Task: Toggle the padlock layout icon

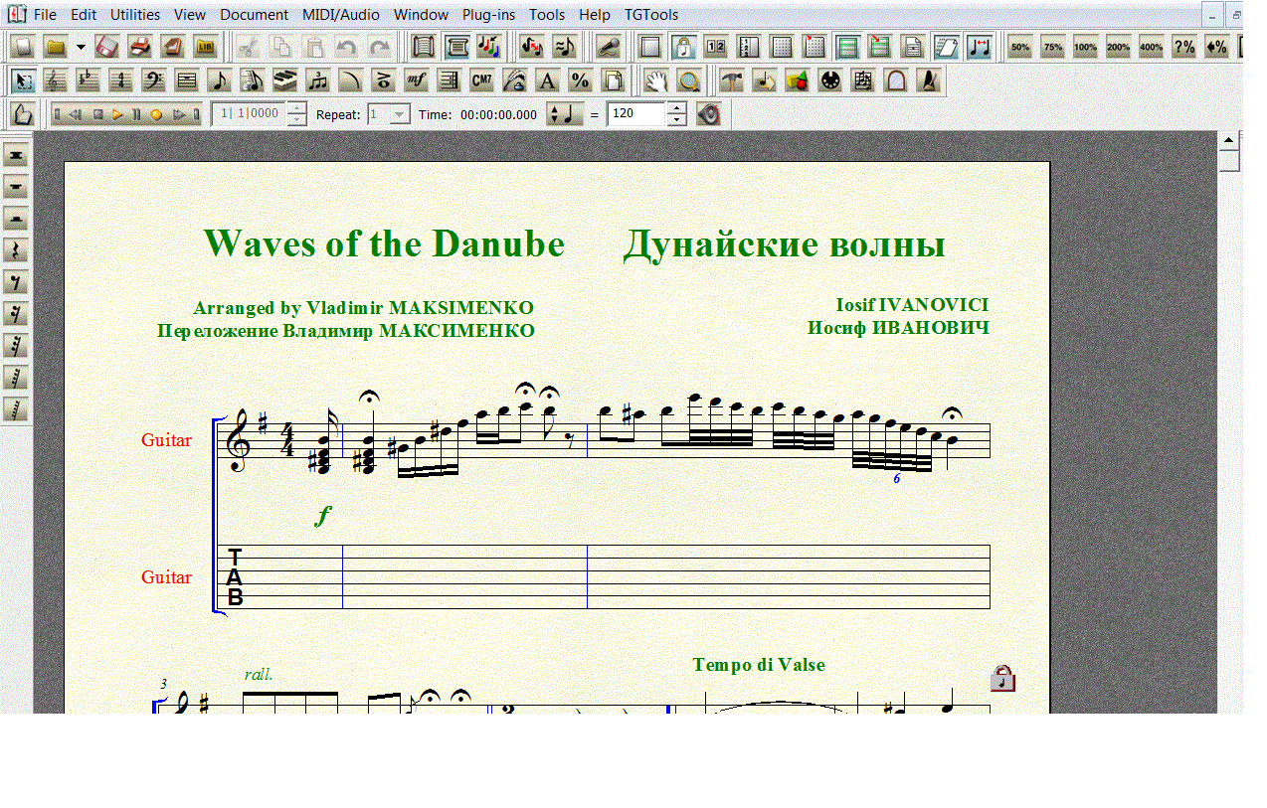Action: (x=682, y=47)
